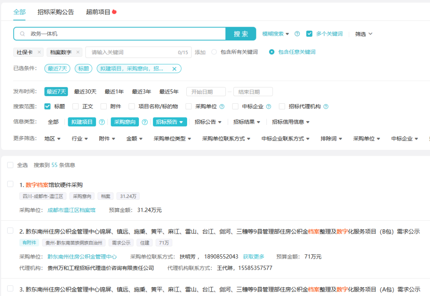Switch to the 招标采购公告 tab
Screen dimensions: 430x296
coord(56,12)
